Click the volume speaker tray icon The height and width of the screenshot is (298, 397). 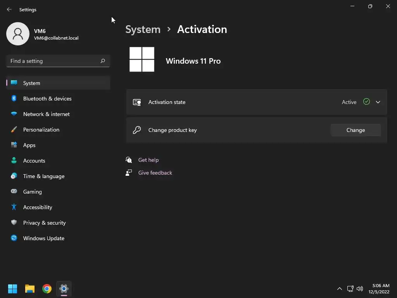point(360,289)
